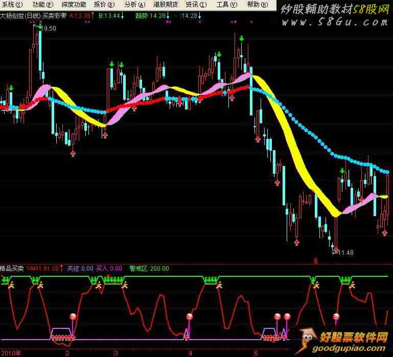
Task: Click the month 5 marker on the time axis
Action: [255, 353]
